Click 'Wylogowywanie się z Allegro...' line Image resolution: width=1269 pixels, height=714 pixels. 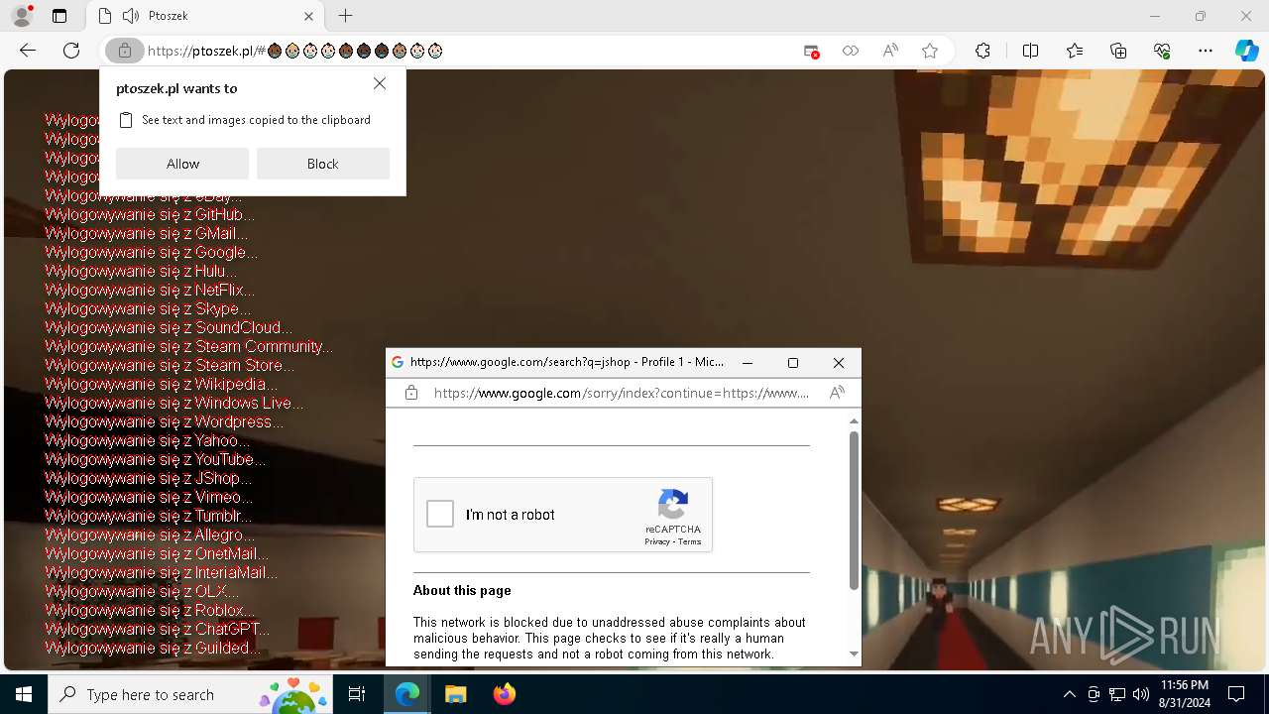pos(150,535)
